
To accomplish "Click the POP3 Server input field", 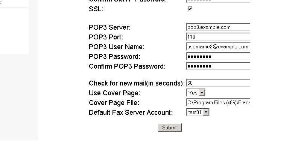I will [218, 27].
